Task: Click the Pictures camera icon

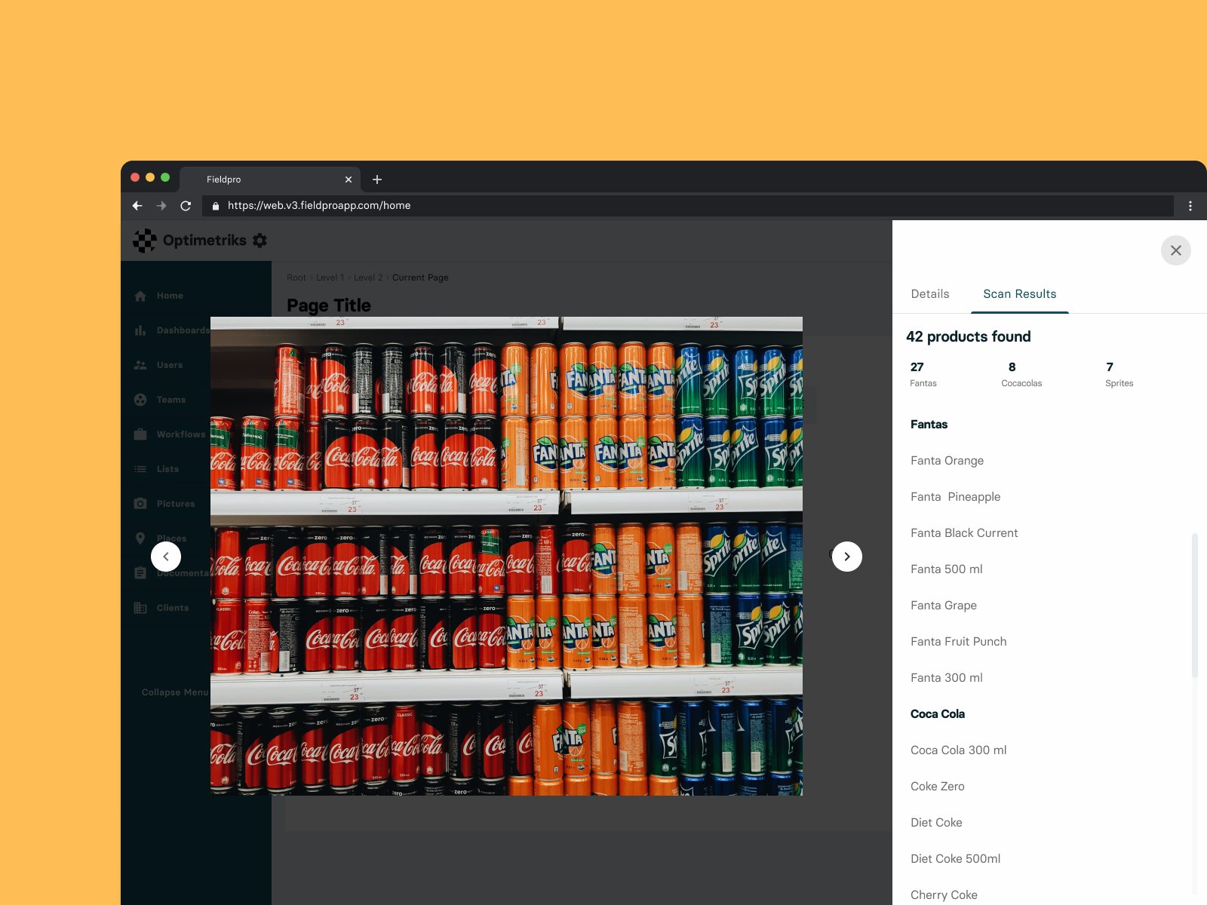Action: click(140, 504)
